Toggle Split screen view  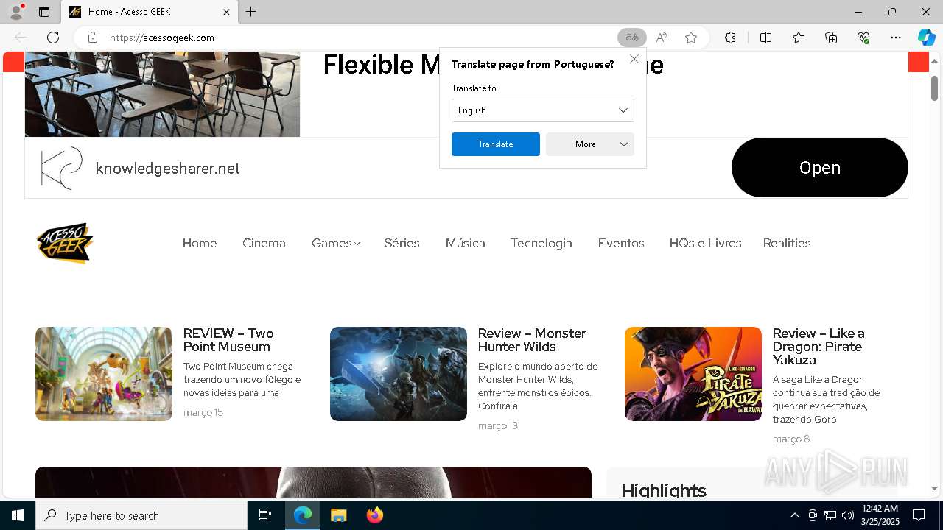coord(765,38)
